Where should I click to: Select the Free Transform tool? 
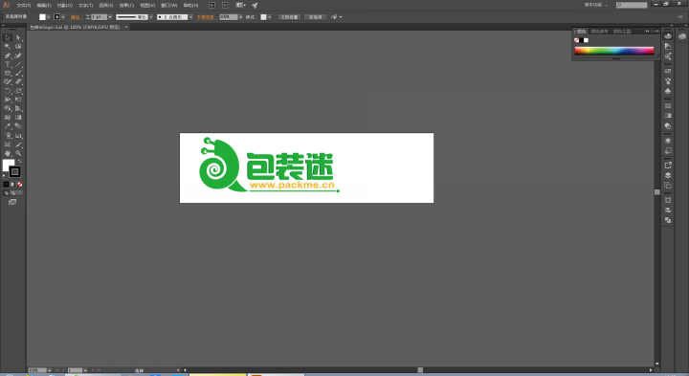coord(18,100)
